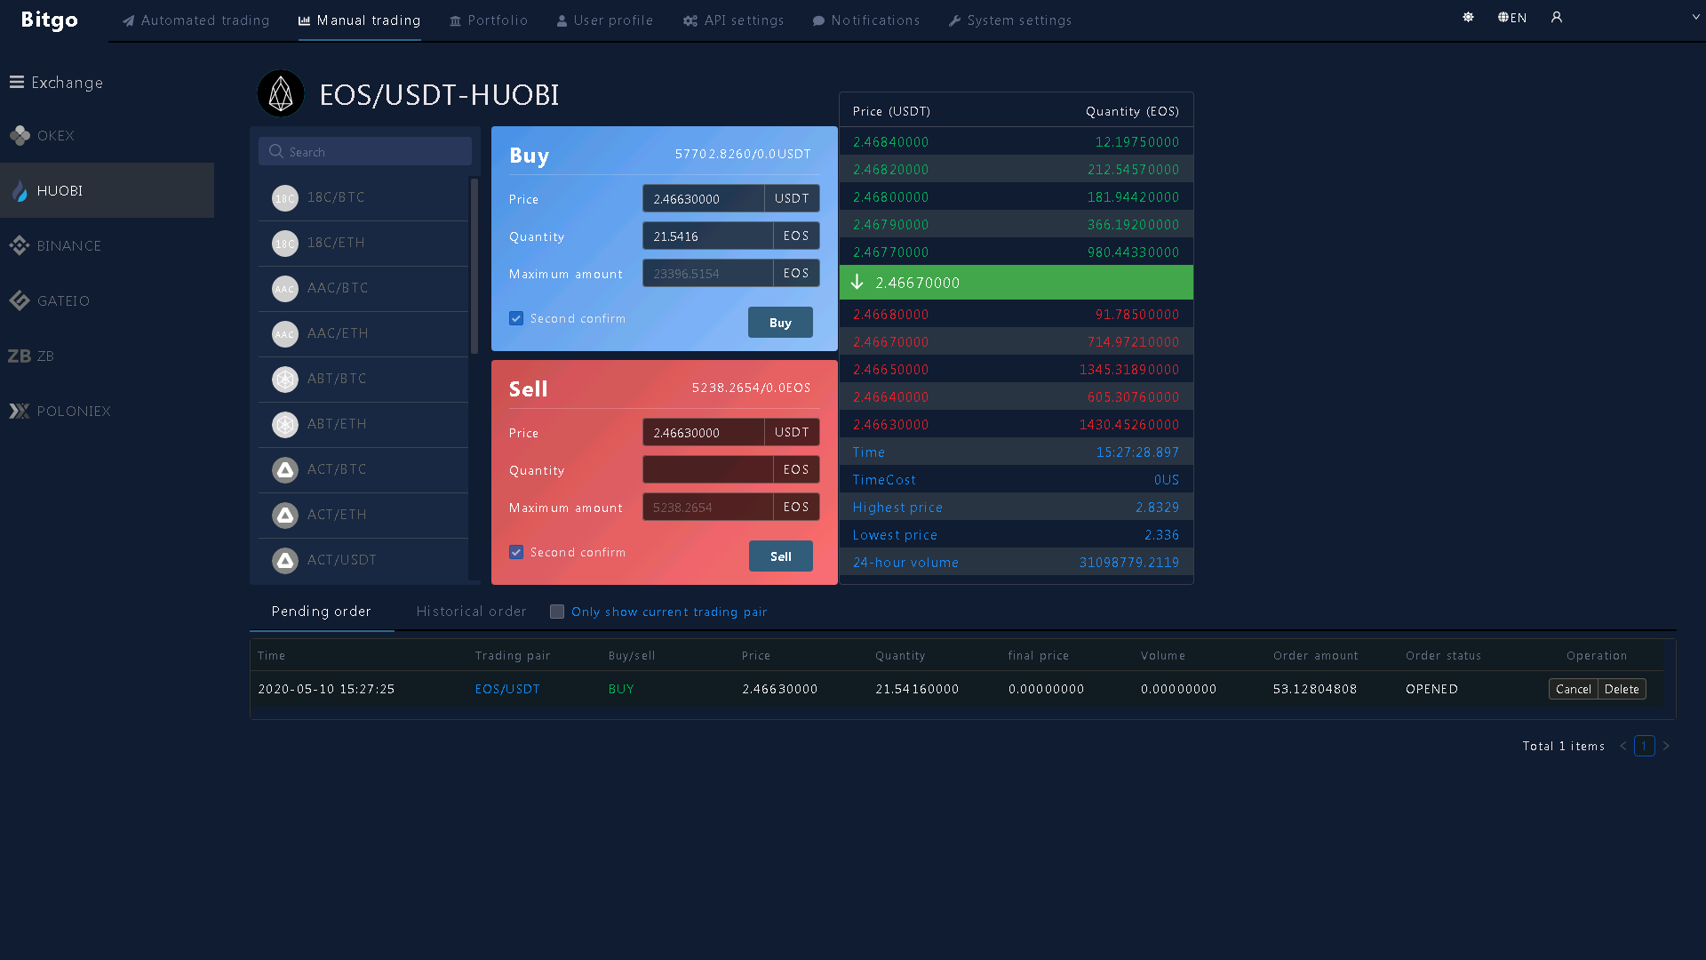Switch to Historical order tab
Image resolution: width=1706 pixels, height=960 pixels.
pyautogui.click(x=471, y=612)
